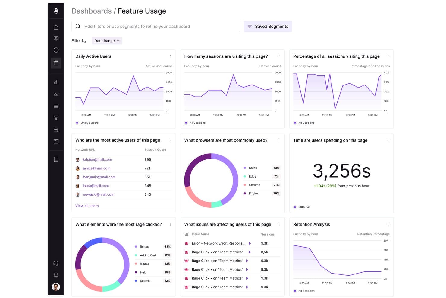The width and height of the screenshot is (446, 298).
Task: Open options menu on Retention Analysis card
Action: [x=388, y=224]
